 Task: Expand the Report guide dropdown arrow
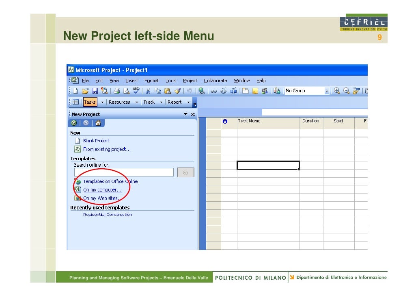(x=188, y=102)
